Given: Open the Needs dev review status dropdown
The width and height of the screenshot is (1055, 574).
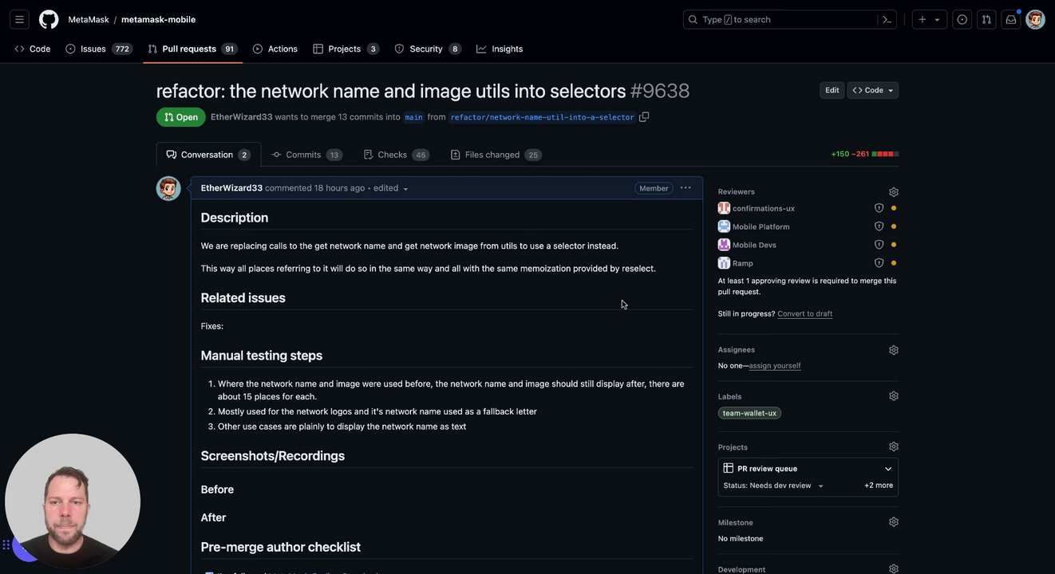Looking at the screenshot, I should [773, 486].
